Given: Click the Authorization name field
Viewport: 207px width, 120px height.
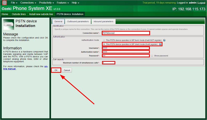Looking at the screenshot, I should coord(126,52).
